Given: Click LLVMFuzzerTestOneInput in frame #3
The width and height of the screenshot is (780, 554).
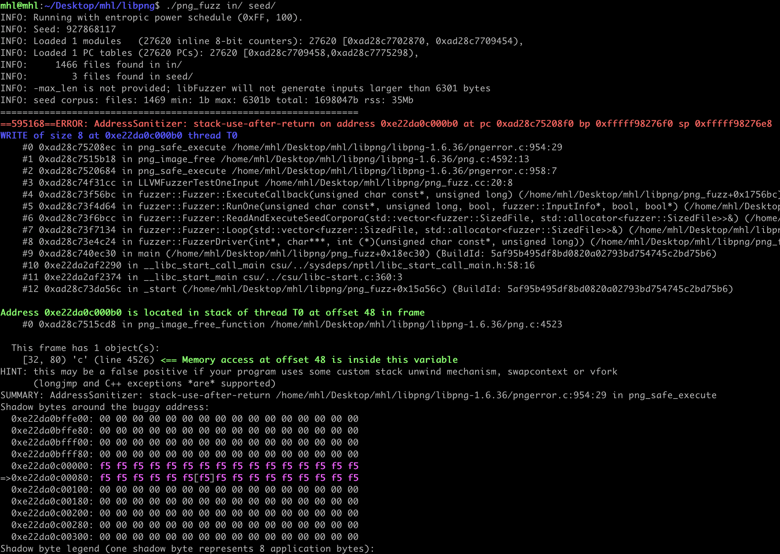Looking at the screenshot, I should click(198, 183).
